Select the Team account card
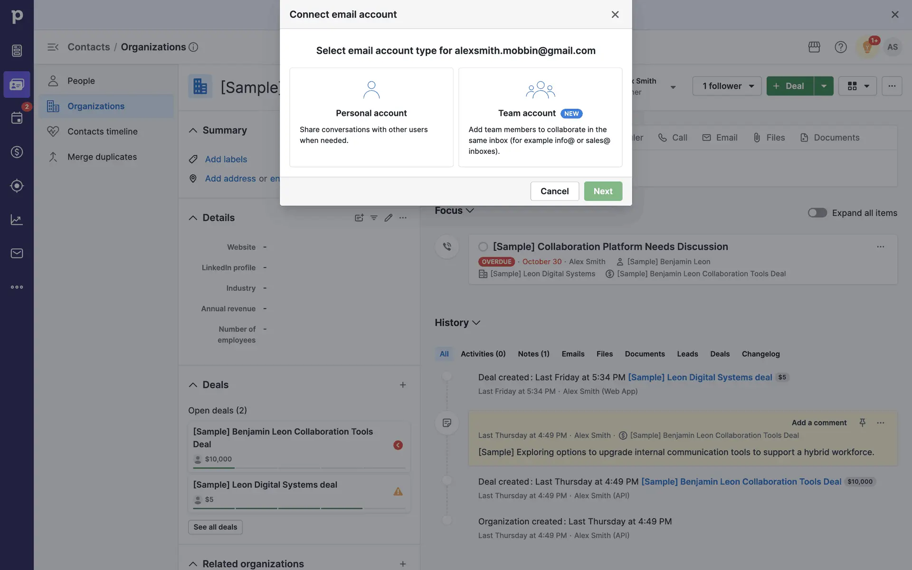The height and width of the screenshot is (570, 912). click(540, 117)
